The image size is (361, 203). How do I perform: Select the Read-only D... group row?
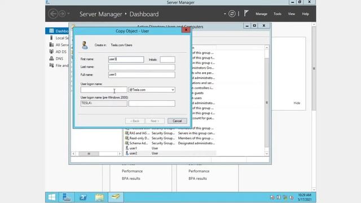pos(170,138)
